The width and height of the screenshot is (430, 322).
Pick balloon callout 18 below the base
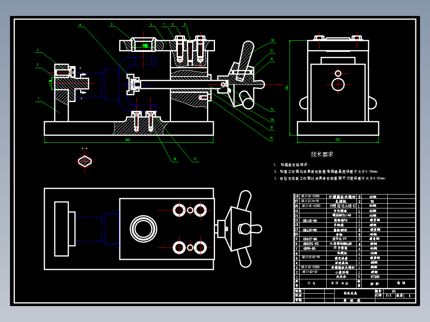[x=175, y=159]
